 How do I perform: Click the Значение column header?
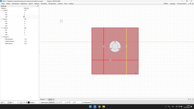pyautogui.click(x=26, y=8)
